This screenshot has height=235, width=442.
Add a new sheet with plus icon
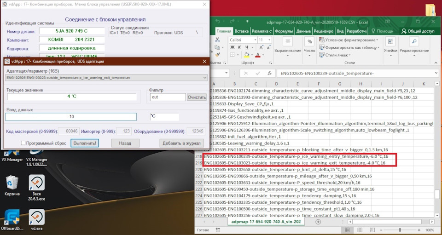(318, 222)
